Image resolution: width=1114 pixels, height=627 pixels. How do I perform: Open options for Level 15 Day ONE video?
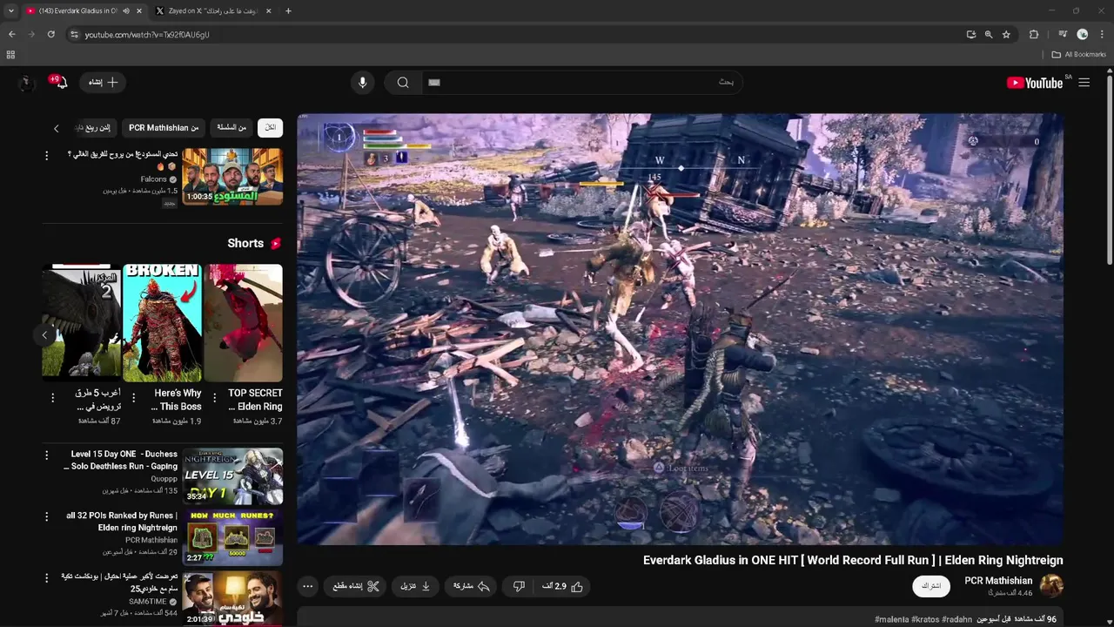47,455
